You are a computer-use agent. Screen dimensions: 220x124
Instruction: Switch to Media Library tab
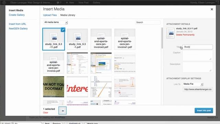click(x=68, y=15)
